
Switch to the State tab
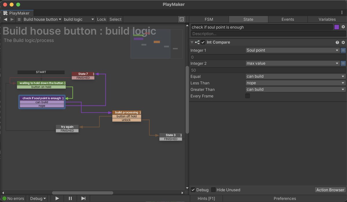(x=248, y=19)
